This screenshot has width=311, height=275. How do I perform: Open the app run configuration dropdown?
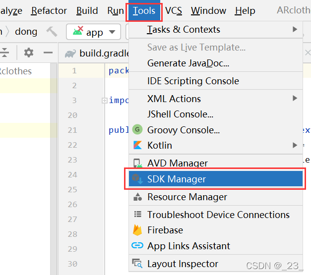point(93,32)
